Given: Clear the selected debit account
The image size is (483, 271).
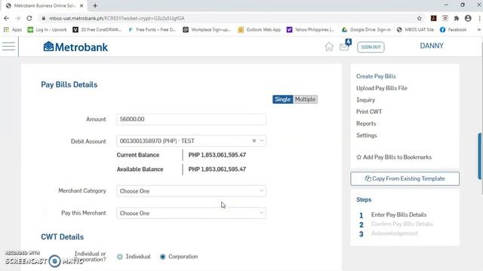Looking at the screenshot, I should (254, 141).
